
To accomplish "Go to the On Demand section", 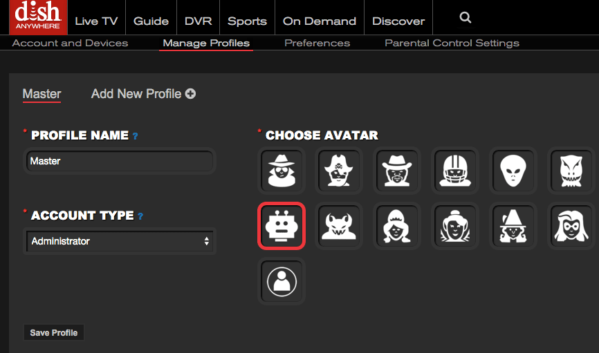I will [x=319, y=21].
